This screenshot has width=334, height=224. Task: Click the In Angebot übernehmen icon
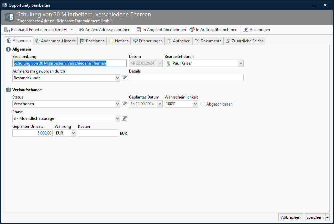tap(139, 30)
